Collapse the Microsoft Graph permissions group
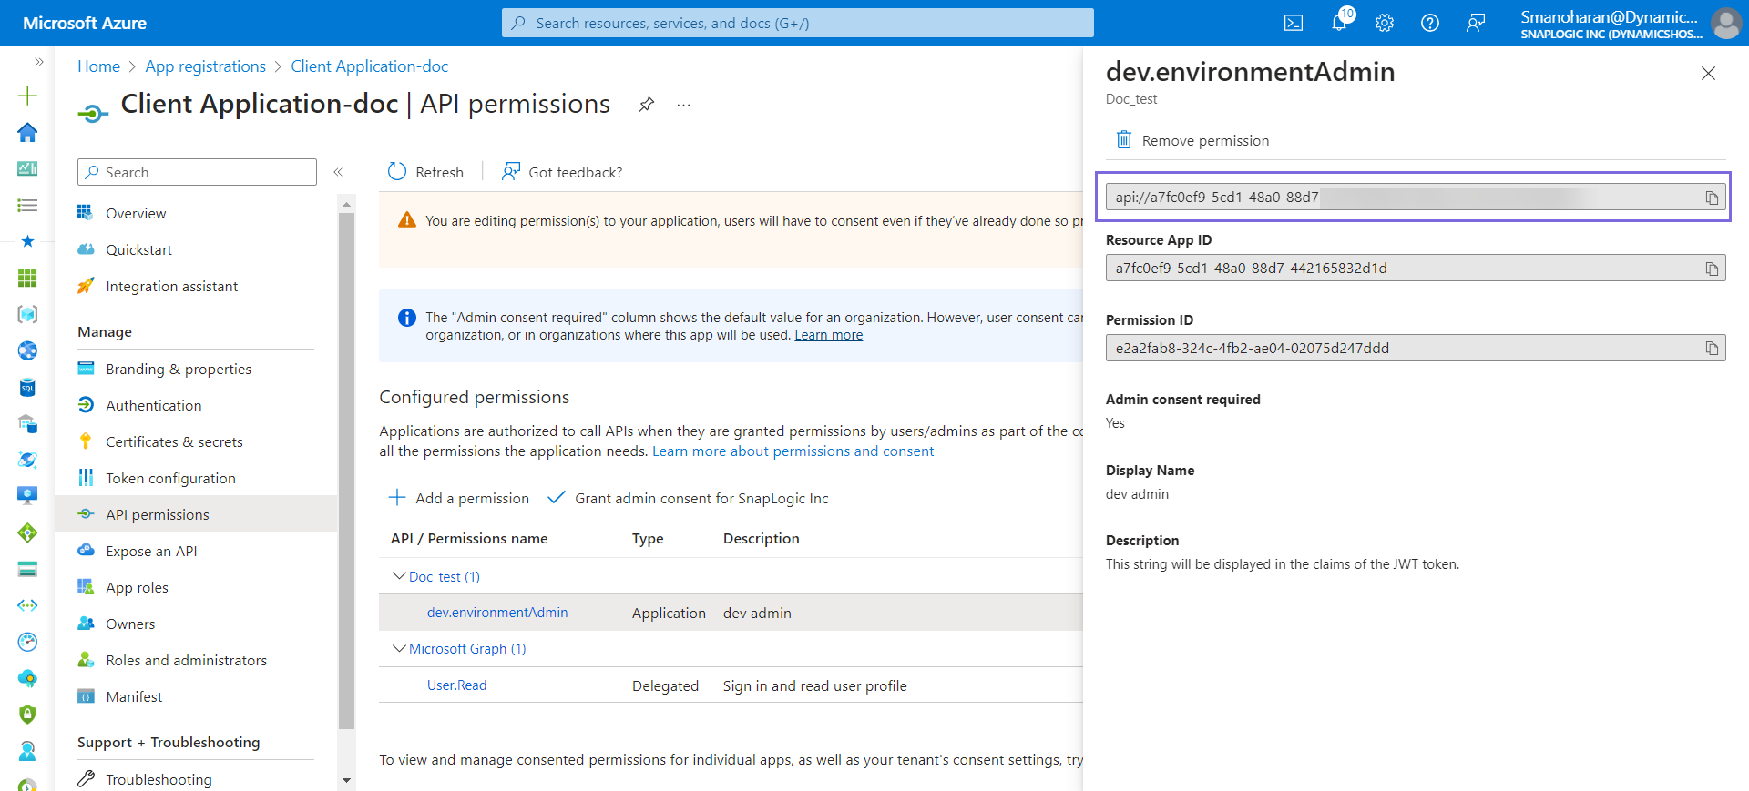This screenshot has width=1749, height=791. pos(399,648)
